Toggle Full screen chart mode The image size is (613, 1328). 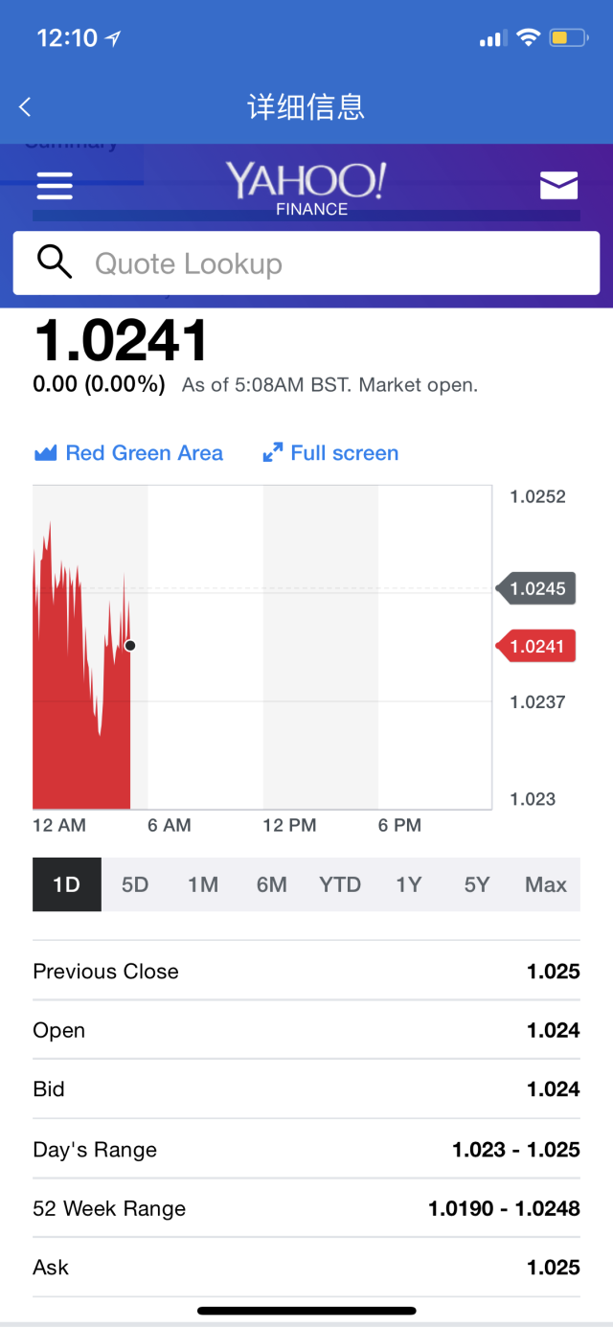click(x=343, y=452)
